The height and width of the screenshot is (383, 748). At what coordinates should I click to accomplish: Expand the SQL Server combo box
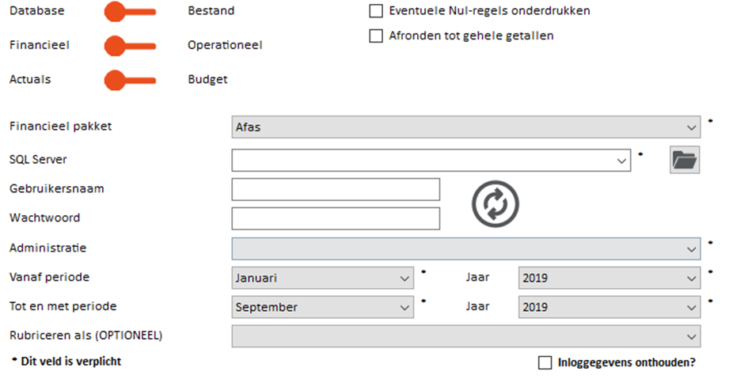tap(431, 161)
